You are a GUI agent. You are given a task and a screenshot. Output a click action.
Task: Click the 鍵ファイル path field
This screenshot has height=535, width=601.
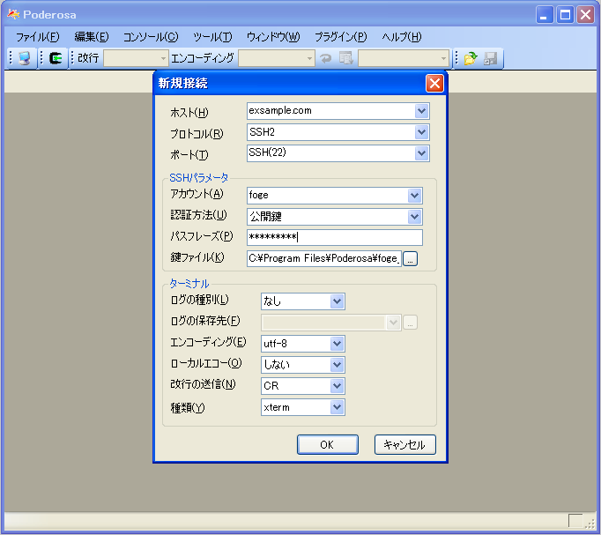click(324, 258)
